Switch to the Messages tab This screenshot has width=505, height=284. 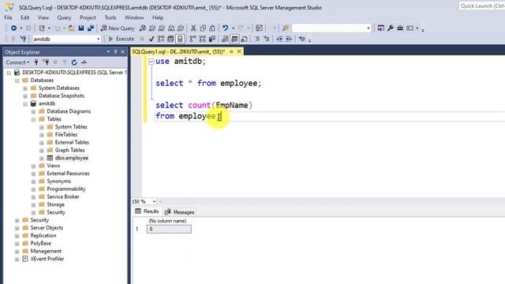[x=179, y=212]
